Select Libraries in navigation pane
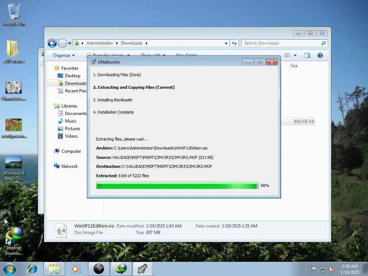This screenshot has height=276, width=368. (x=69, y=106)
